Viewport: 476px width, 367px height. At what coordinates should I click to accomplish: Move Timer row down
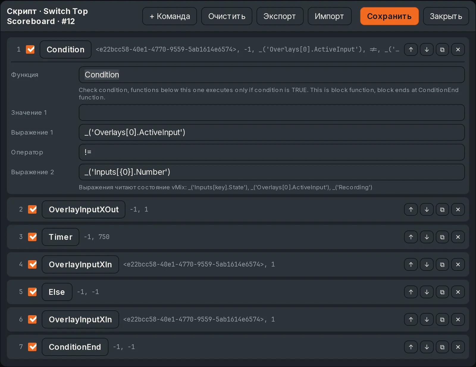pos(427,237)
